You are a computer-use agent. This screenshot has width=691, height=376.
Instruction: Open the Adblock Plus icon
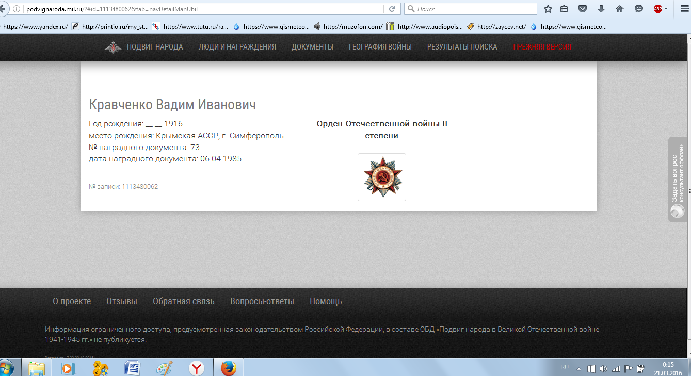pos(658,9)
